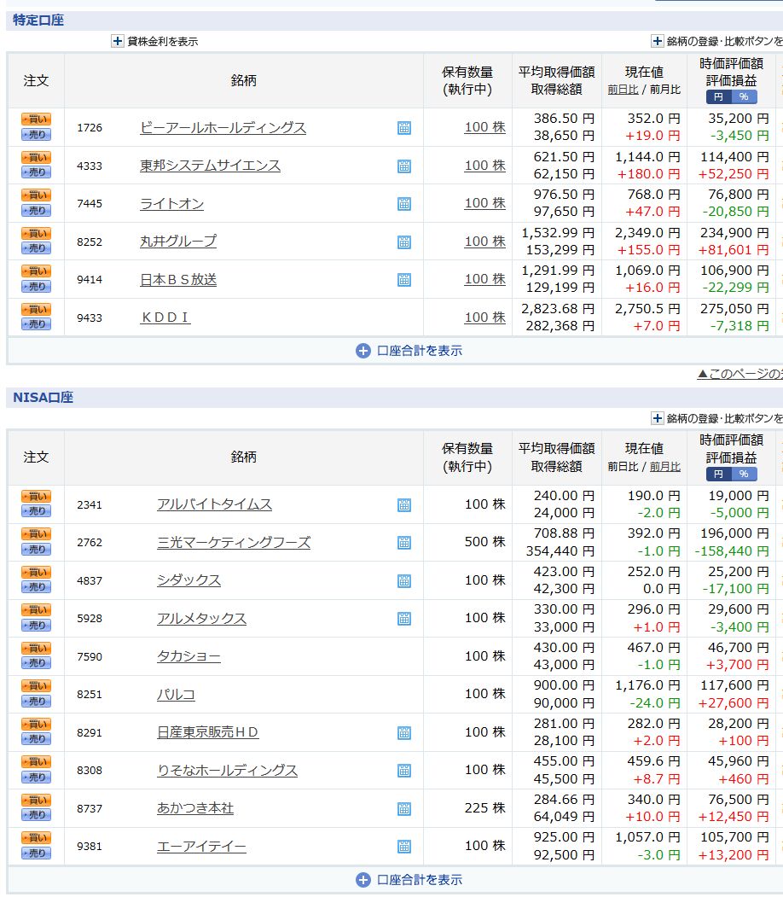Click 買い for アルバイトタイムス
This screenshot has height=897, width=783.
tap(36, 496)
